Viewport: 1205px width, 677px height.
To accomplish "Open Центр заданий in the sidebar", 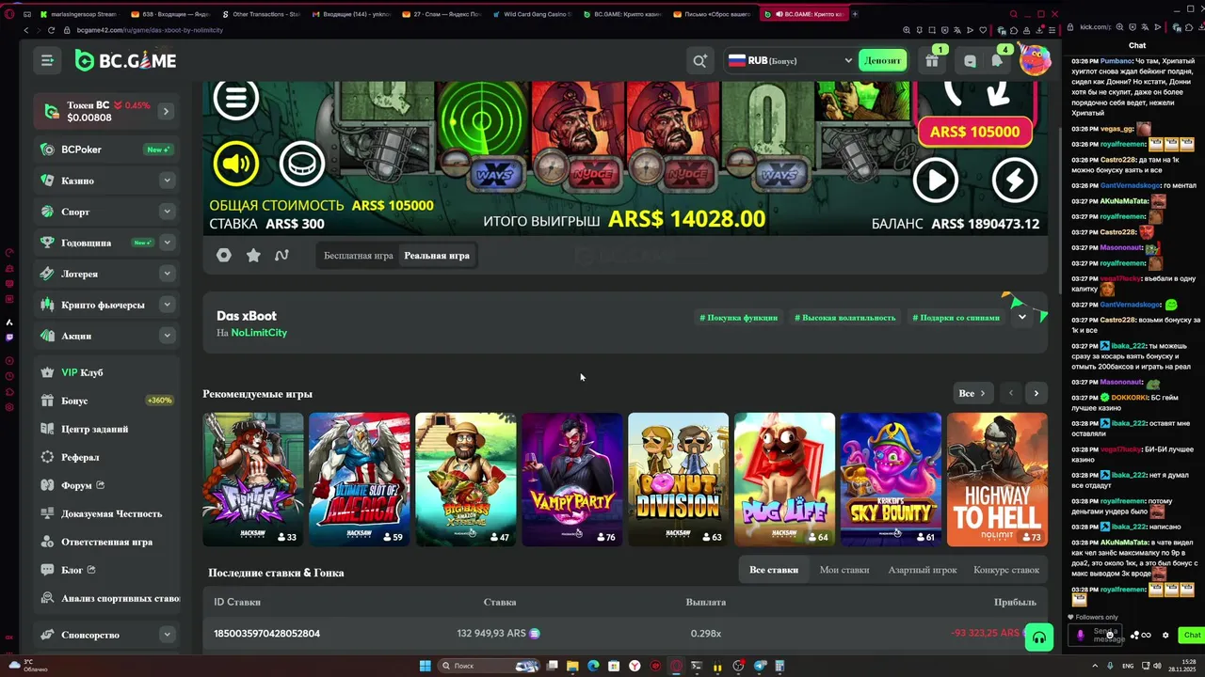I will pyautogui.click(x=105, y=429).
